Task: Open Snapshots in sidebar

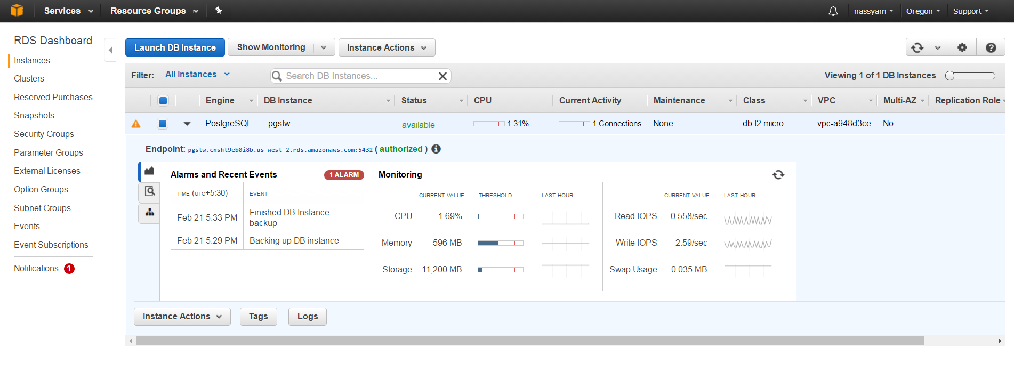Action: coord(34,116)
